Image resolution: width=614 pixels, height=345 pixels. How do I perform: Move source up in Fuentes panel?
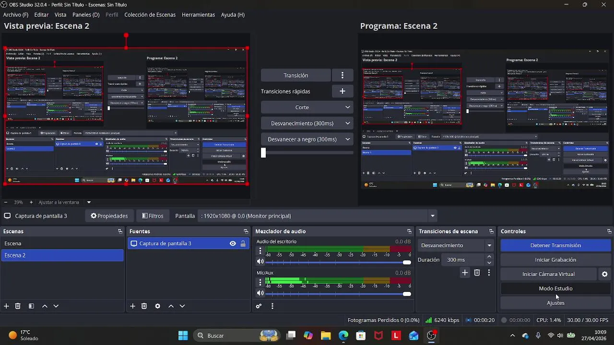pyautogui.click(x=171, y=306)
